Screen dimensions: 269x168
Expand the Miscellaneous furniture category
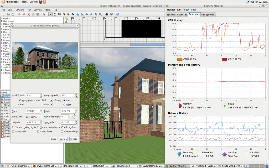point(2,54)
